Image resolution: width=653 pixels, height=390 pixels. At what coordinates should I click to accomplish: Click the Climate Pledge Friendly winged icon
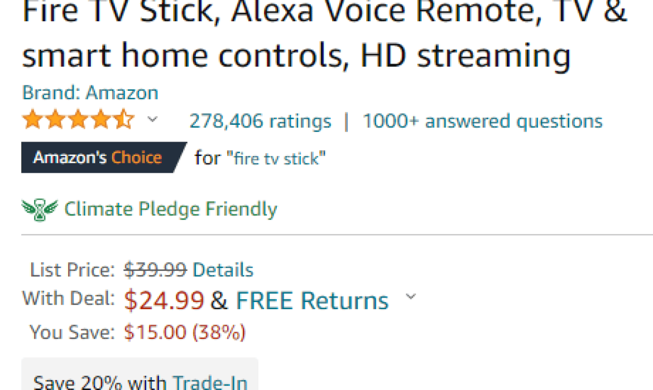(40, 209)
